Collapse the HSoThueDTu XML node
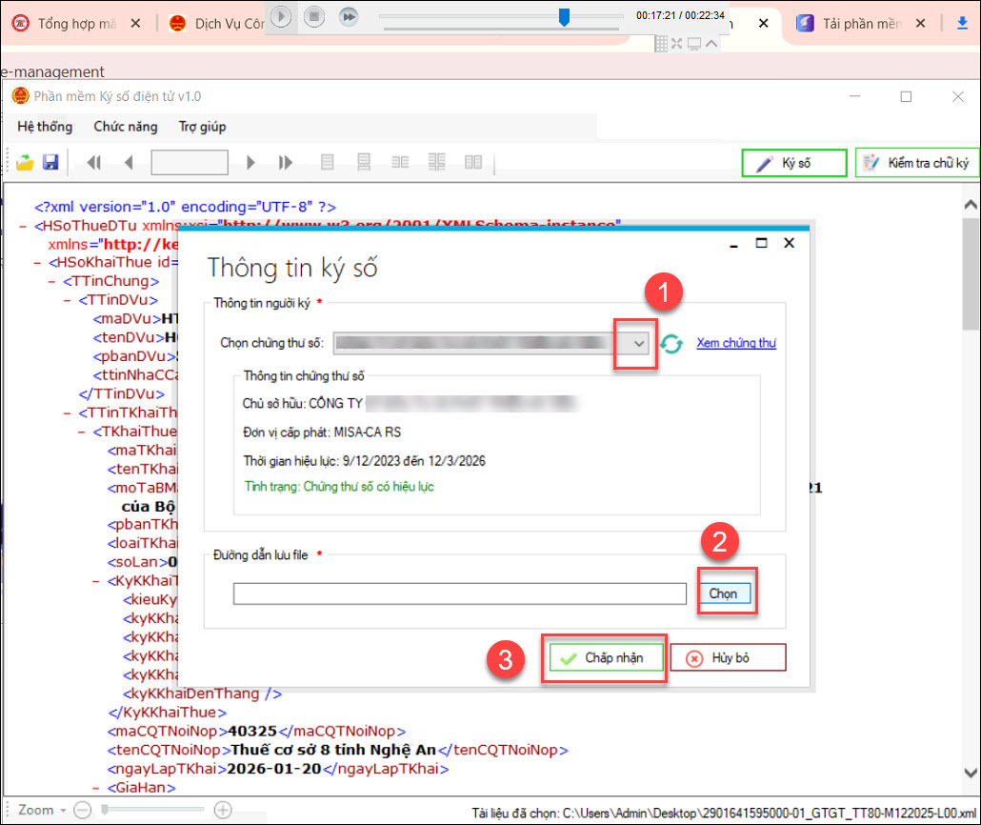 pyautogui.click(x=23, y=227)
